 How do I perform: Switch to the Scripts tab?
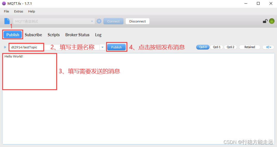click(53, 35)
